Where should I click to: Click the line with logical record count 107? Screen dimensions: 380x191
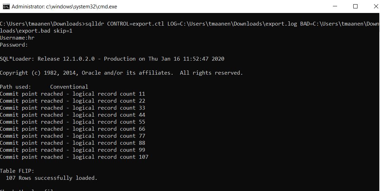(74, 157)
